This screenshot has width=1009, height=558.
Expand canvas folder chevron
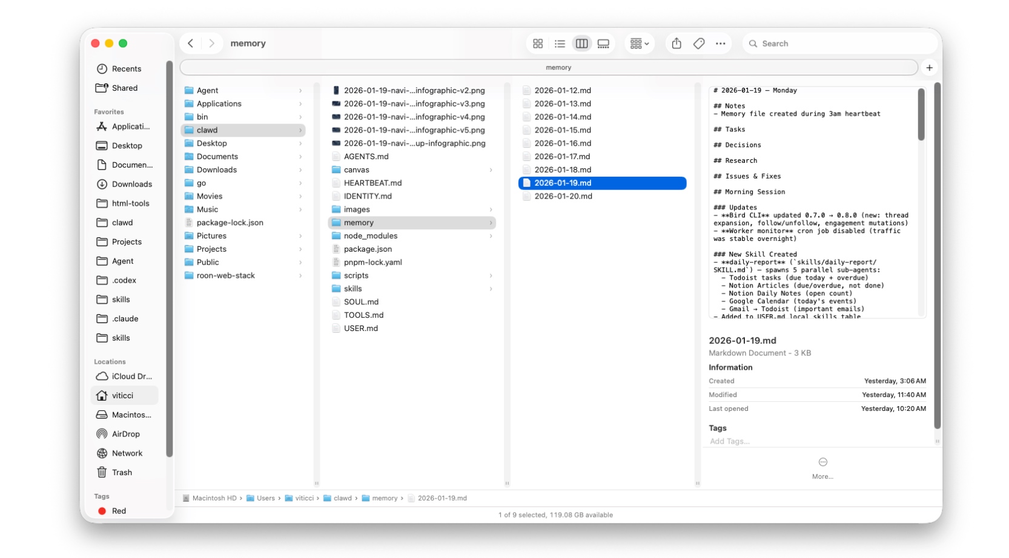click(x=491, y=170)
